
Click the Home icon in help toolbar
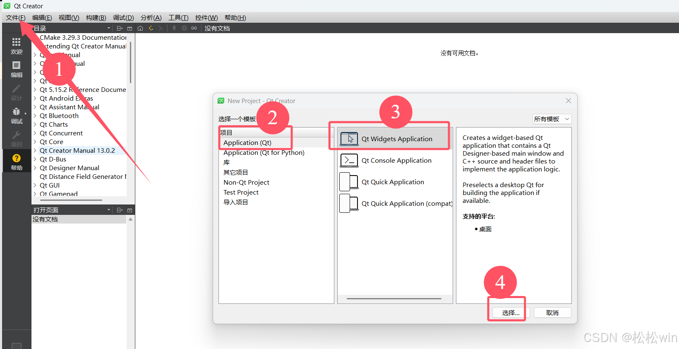[140, 28]
